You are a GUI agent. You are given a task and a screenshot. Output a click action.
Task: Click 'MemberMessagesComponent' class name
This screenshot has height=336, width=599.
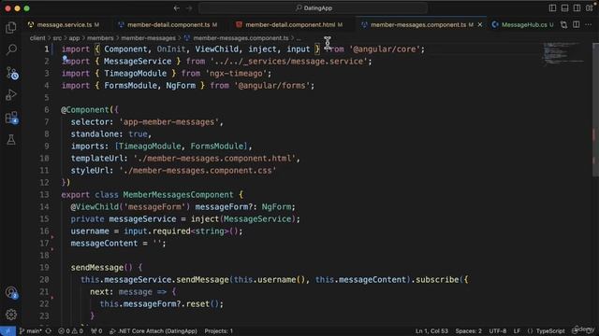(178, 195)
